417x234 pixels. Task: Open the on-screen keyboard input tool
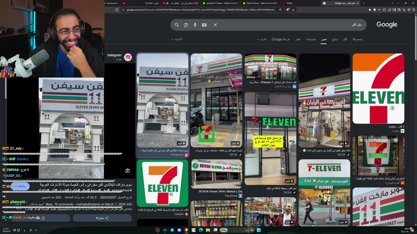[x=204, y=25]
